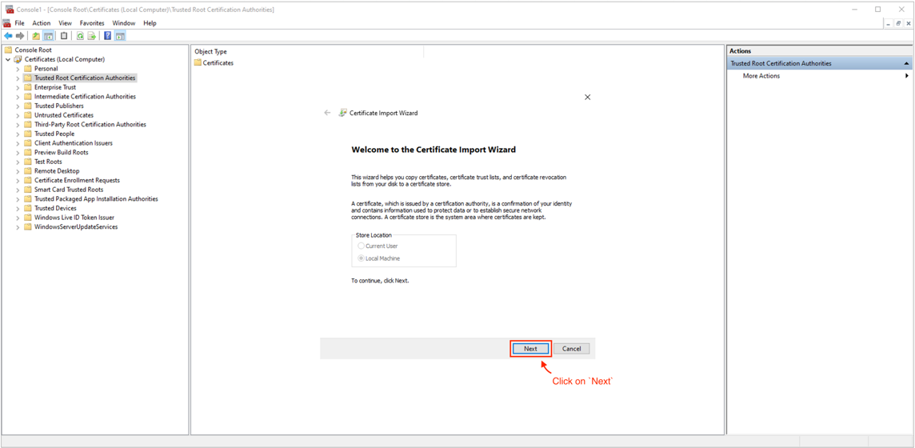Click the More Actions label
Screen dimensions: 915x448
point(761,76)
